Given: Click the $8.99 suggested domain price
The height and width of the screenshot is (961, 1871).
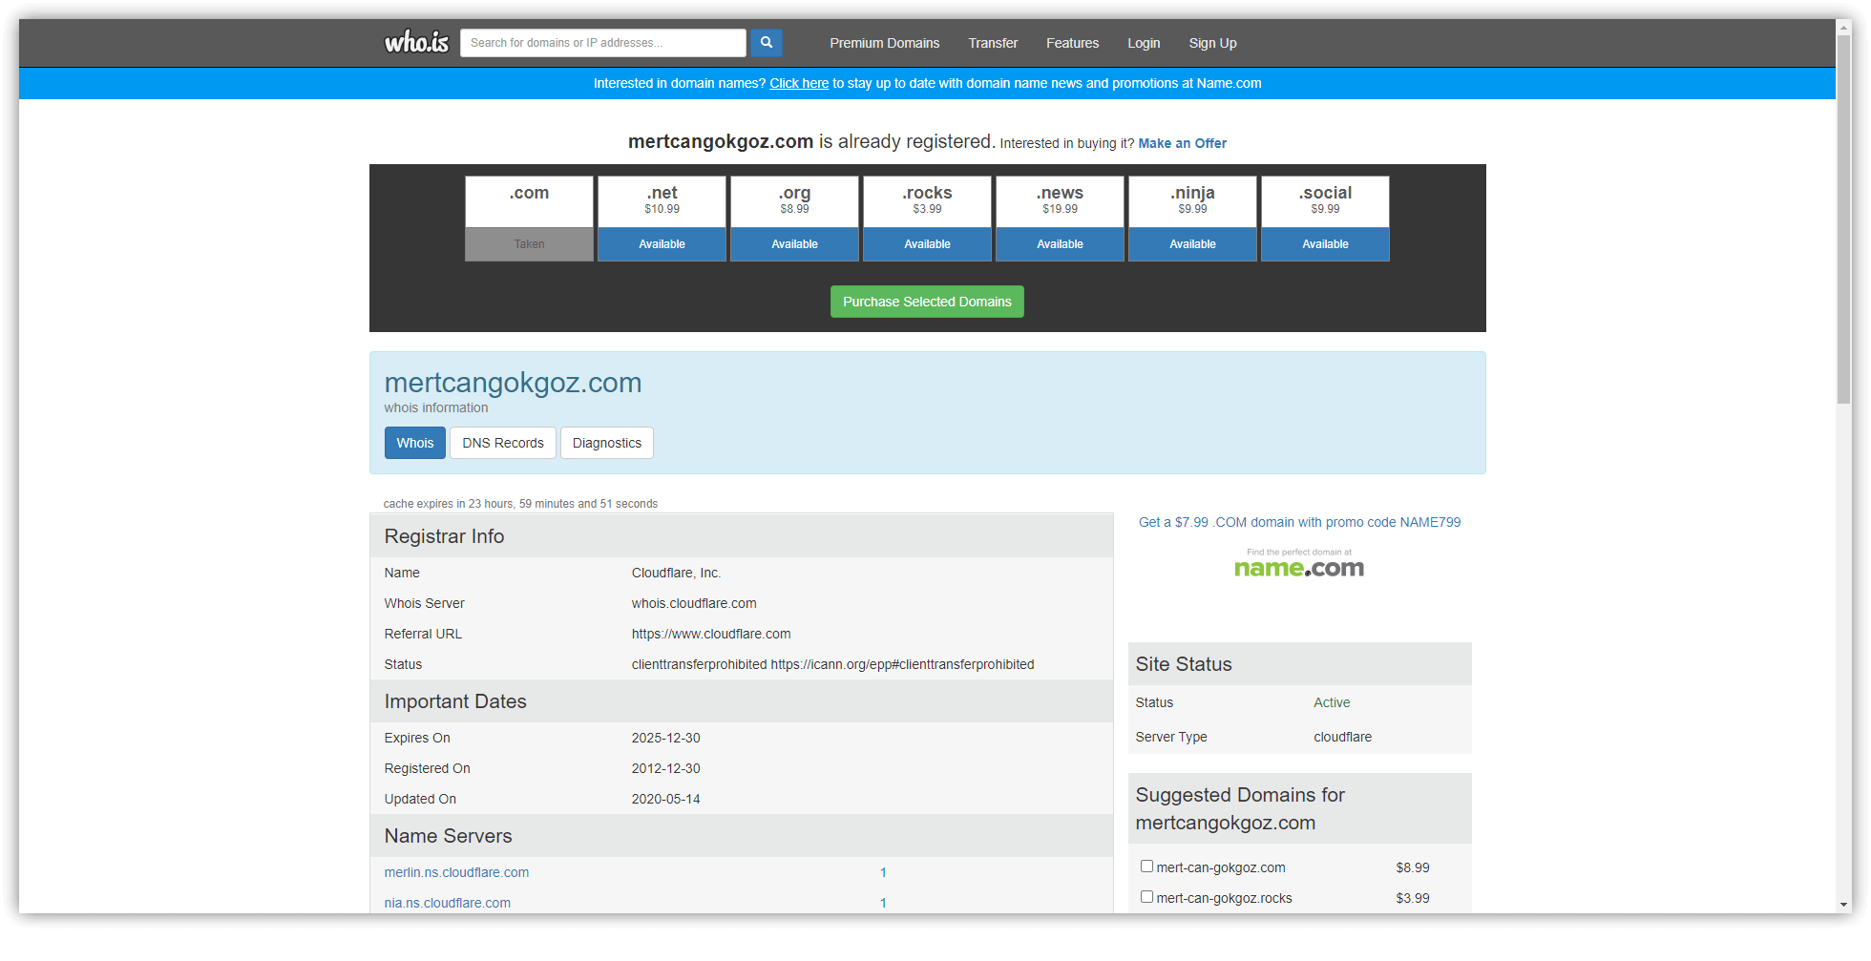Looking at the screenshot, I should pyautogui.click(x=1413, y=867).
